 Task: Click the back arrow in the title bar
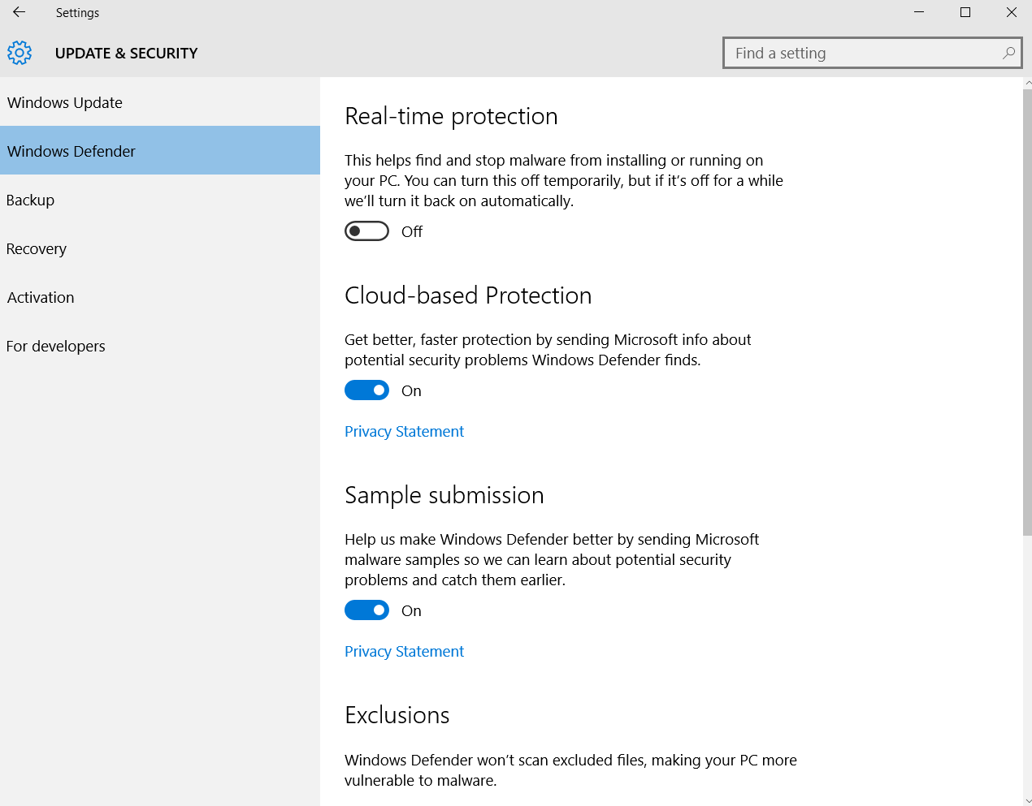tap(19, 12)
